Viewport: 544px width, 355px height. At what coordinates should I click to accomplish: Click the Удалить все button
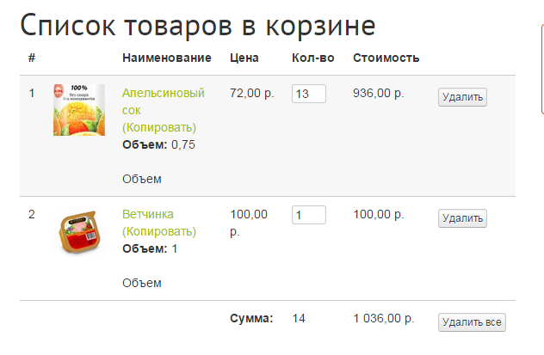[472, 322]
